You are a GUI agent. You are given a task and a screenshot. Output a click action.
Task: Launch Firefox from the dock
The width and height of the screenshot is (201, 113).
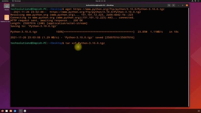[3, 111]
